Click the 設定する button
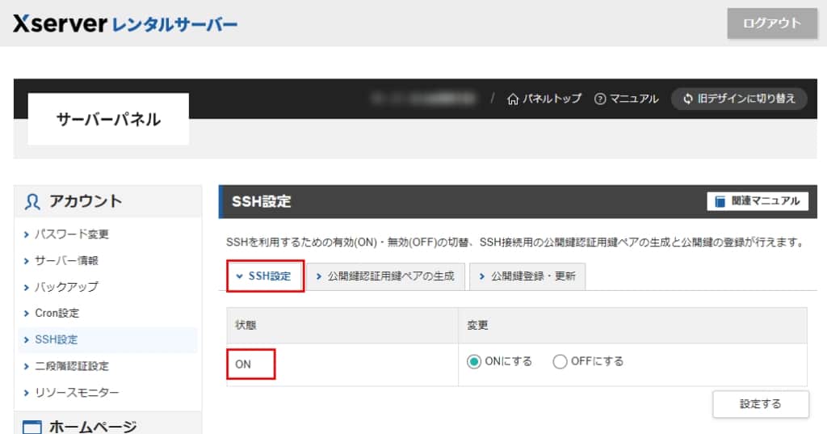Screen dimensions: 827x434 tap(761, 404)
